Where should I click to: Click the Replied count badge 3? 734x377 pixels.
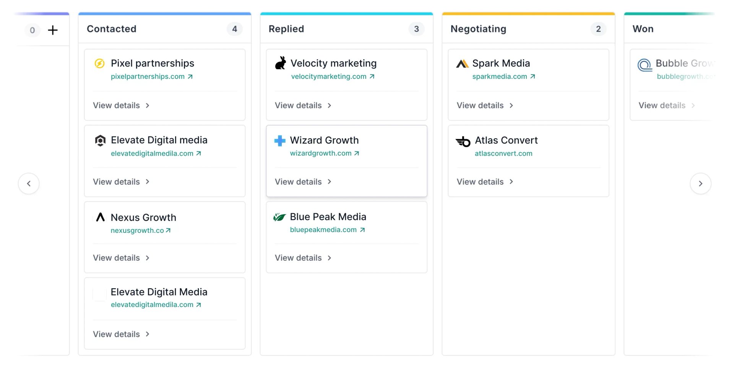(417, 29)
